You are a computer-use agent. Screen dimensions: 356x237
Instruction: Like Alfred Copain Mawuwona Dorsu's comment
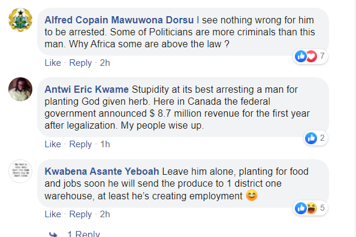coord(53,63)
